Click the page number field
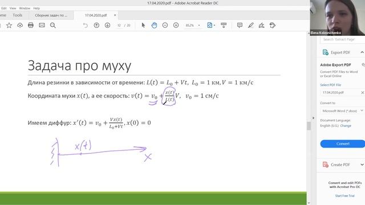The height and width of the screenshot is (205, 365). [119, 25]
